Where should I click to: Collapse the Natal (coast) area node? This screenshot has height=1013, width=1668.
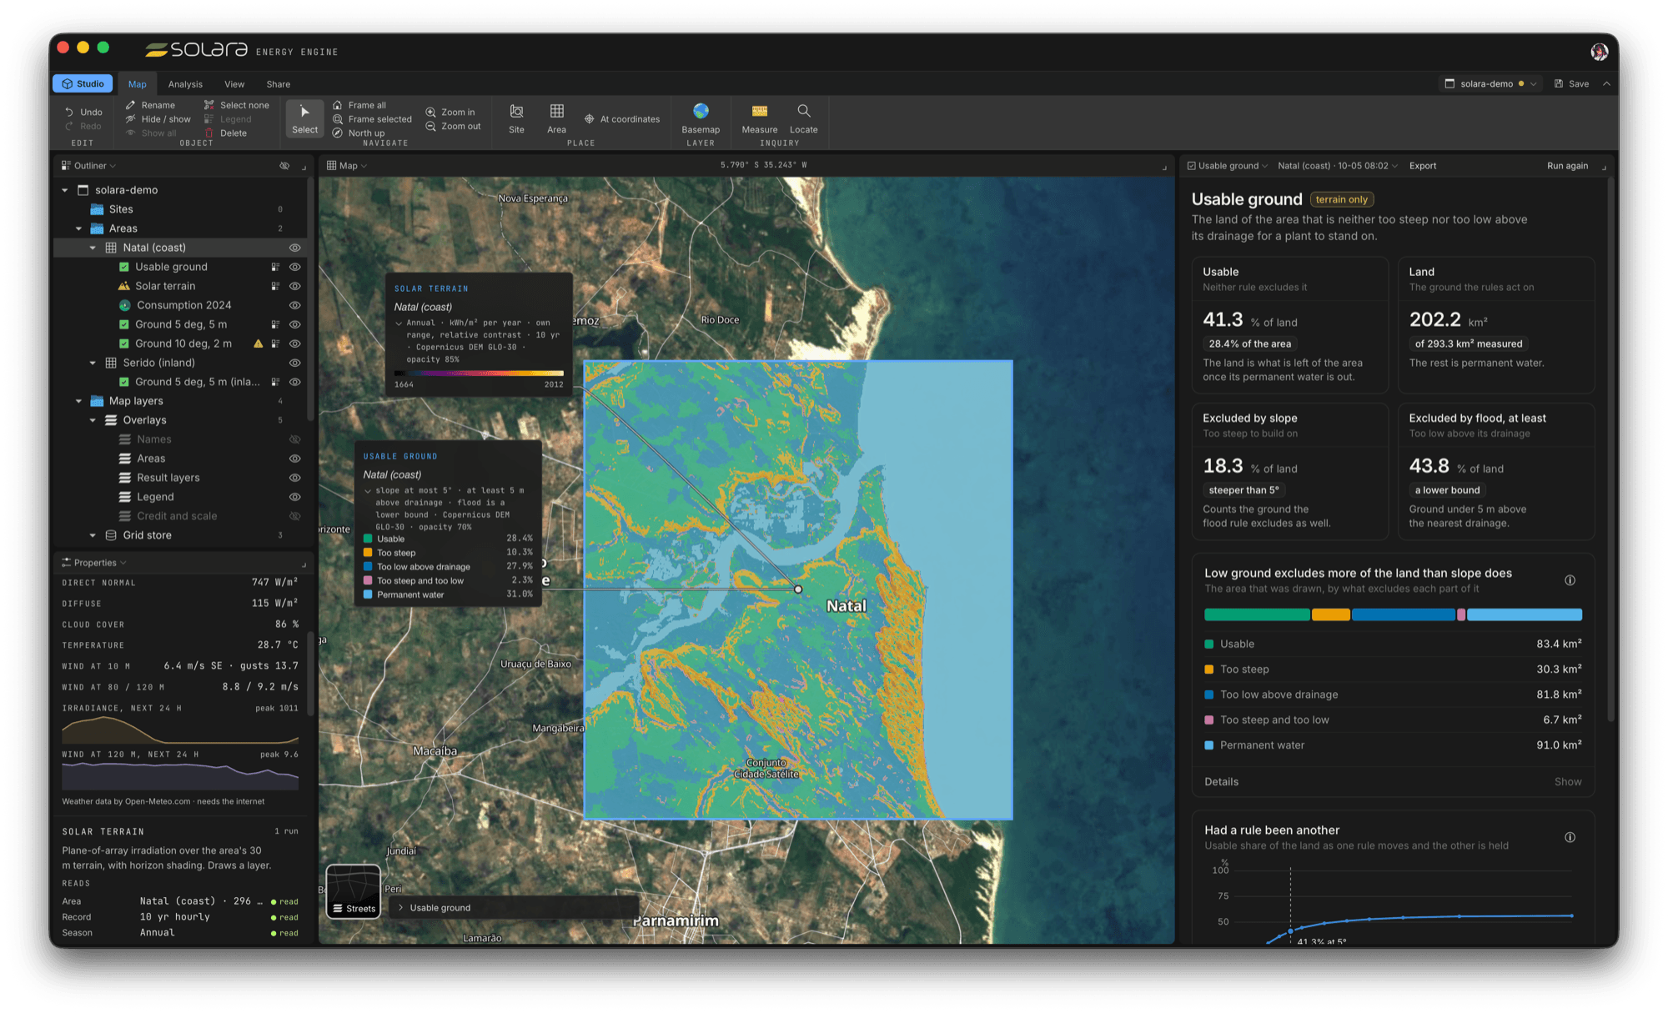pyautogui.click(x=93, y=248)
